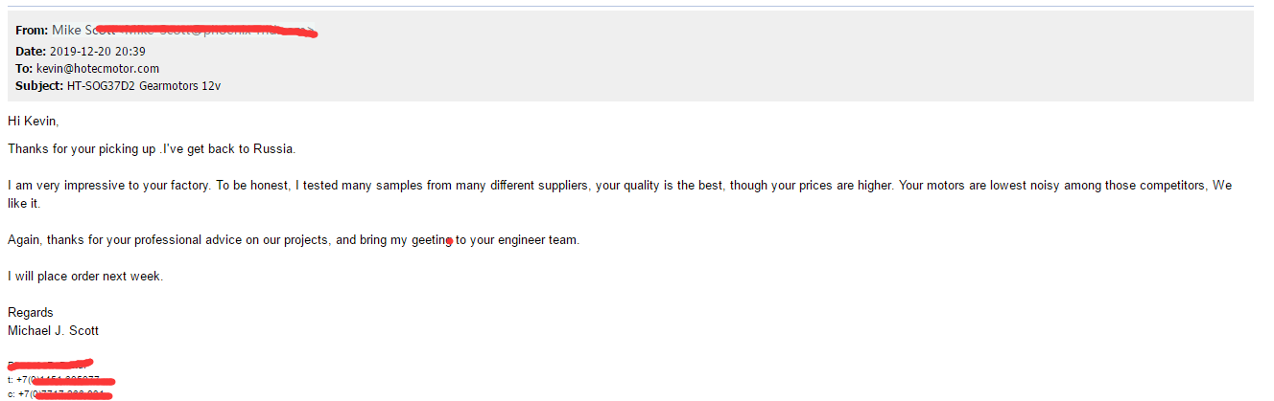The image size is (1274, 401).
Task: Click the signature name Michael J. Scott
Action: point(53,331)
